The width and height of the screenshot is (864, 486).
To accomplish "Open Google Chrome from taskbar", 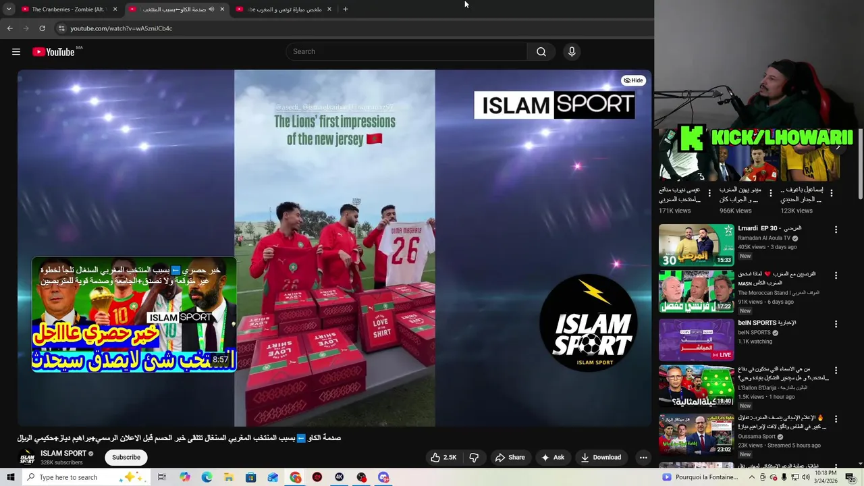I will point(296,477).
